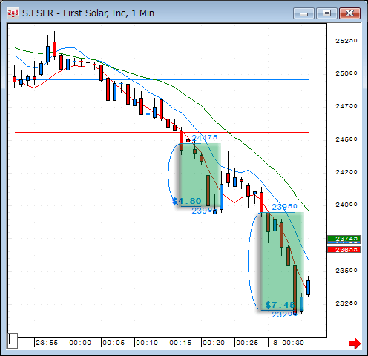Click the red arrow at the chart's lower right

coord(355,343)
